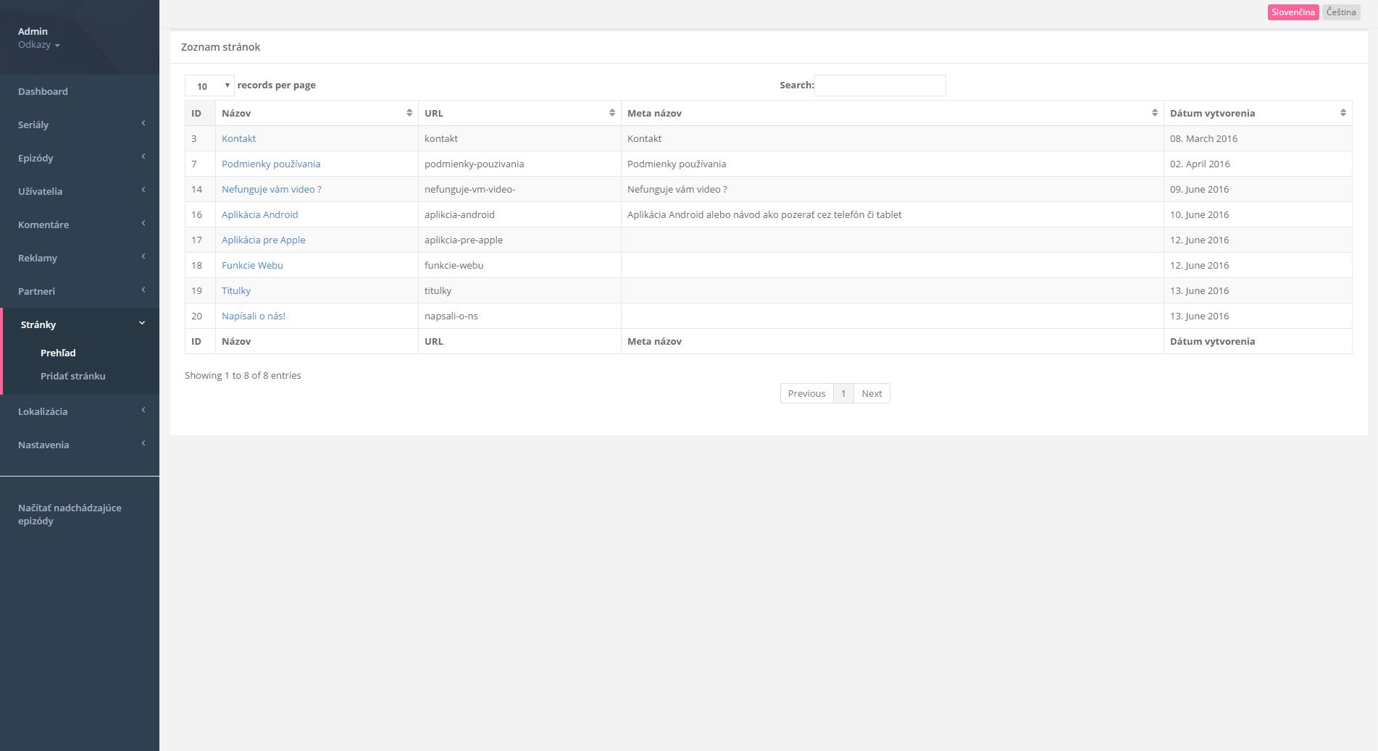Click the Admin username label
1378x751 pixels.
(x=33, y=31)
